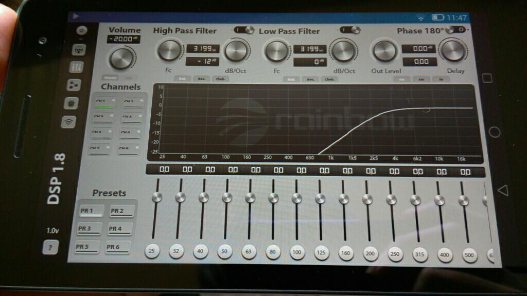Load preset PR 3
This screenshot has width=527, height=296.
tap(90, 229)
